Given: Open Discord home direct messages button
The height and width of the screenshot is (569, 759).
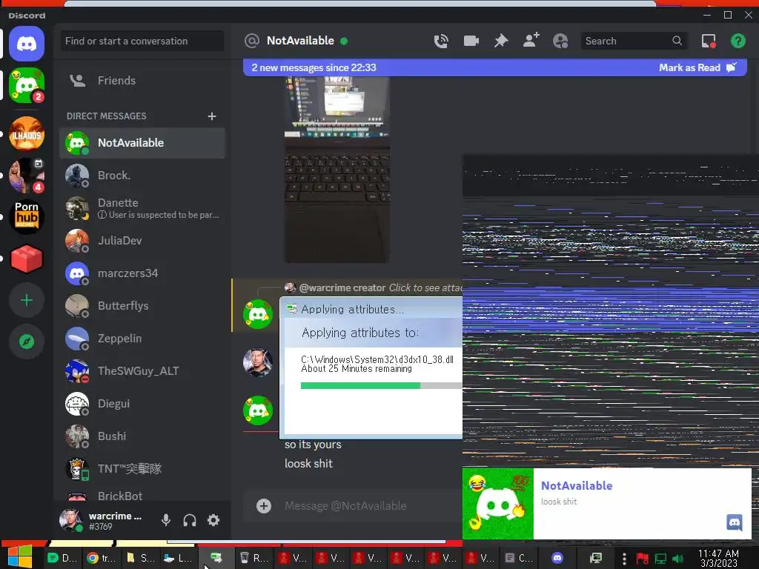Looking at the screenshot, I should [x=27, y=44].
